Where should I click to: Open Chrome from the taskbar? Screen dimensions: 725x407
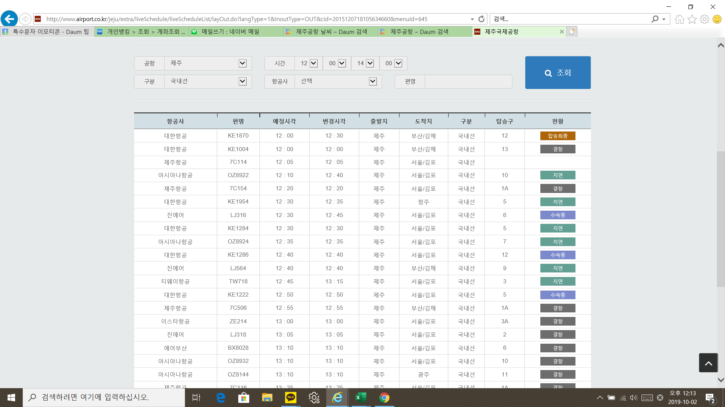coord(384,398)
